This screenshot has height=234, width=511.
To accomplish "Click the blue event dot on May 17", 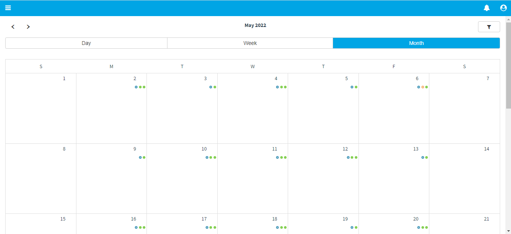I will [x=207, y=228].
